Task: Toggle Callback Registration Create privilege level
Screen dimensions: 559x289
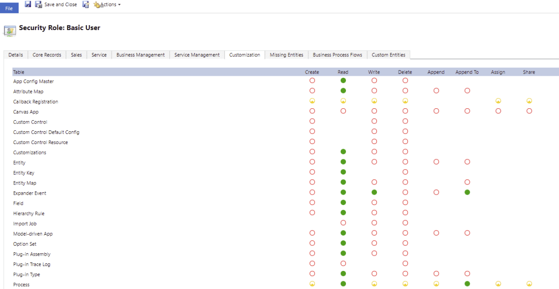Action: [x=312, y=101]
